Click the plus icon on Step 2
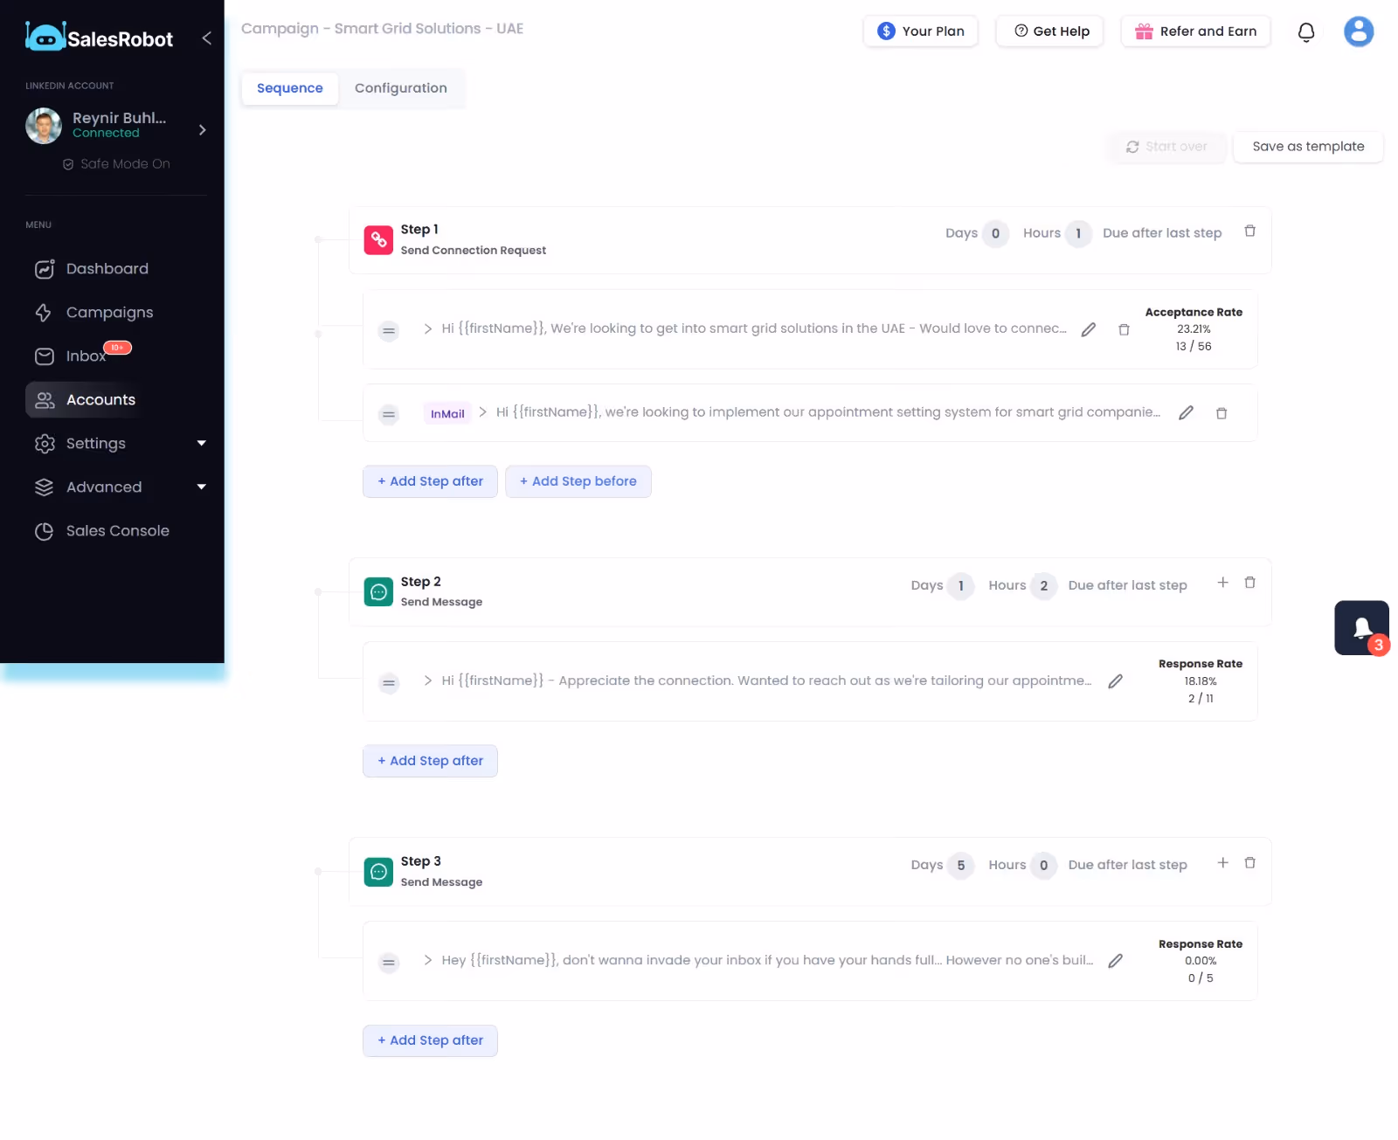Viewport: 1398px width, 1140px height. [x=1223, y=581]
